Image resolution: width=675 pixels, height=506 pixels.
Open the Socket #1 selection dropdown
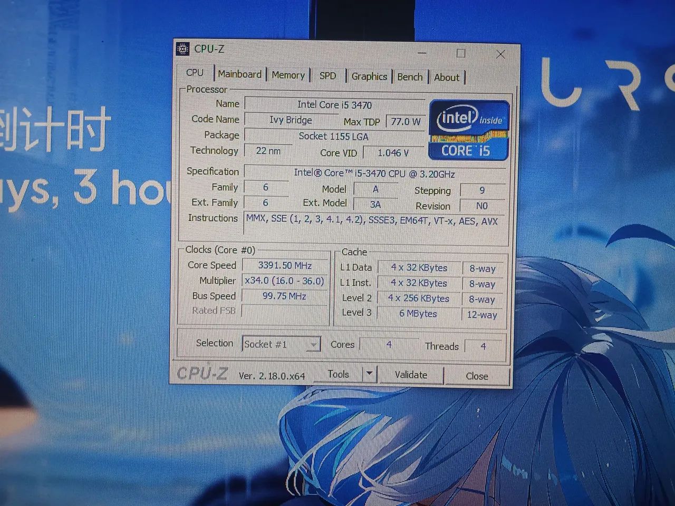click(281, 345)
